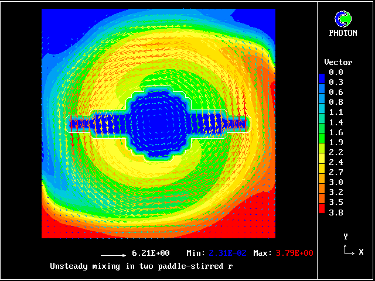This screenshot has width=375, height=281.
Task: Click the central circular paddle hub
Action: point(158,123)
